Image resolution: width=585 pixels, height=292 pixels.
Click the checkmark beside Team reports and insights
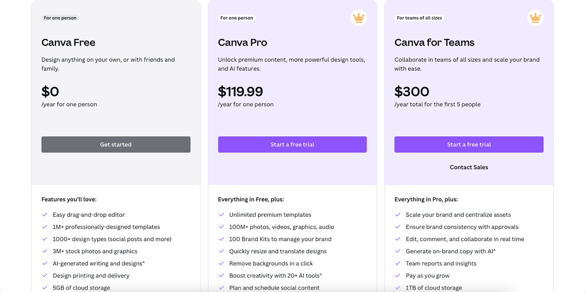(398, 263)
